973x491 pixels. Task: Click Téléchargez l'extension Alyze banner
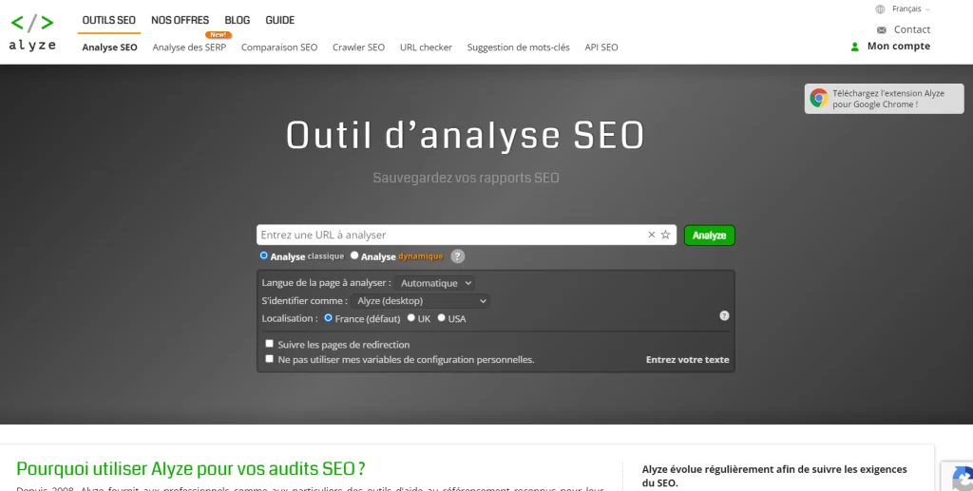point(885,99)
